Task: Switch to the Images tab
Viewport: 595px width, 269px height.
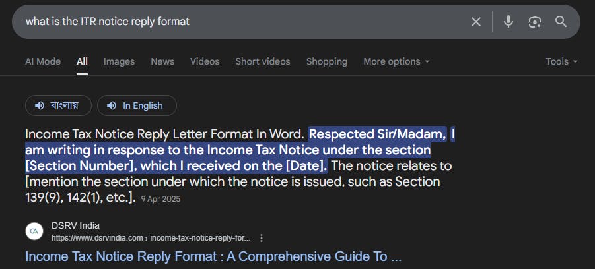Action: [x=119, y=61]
